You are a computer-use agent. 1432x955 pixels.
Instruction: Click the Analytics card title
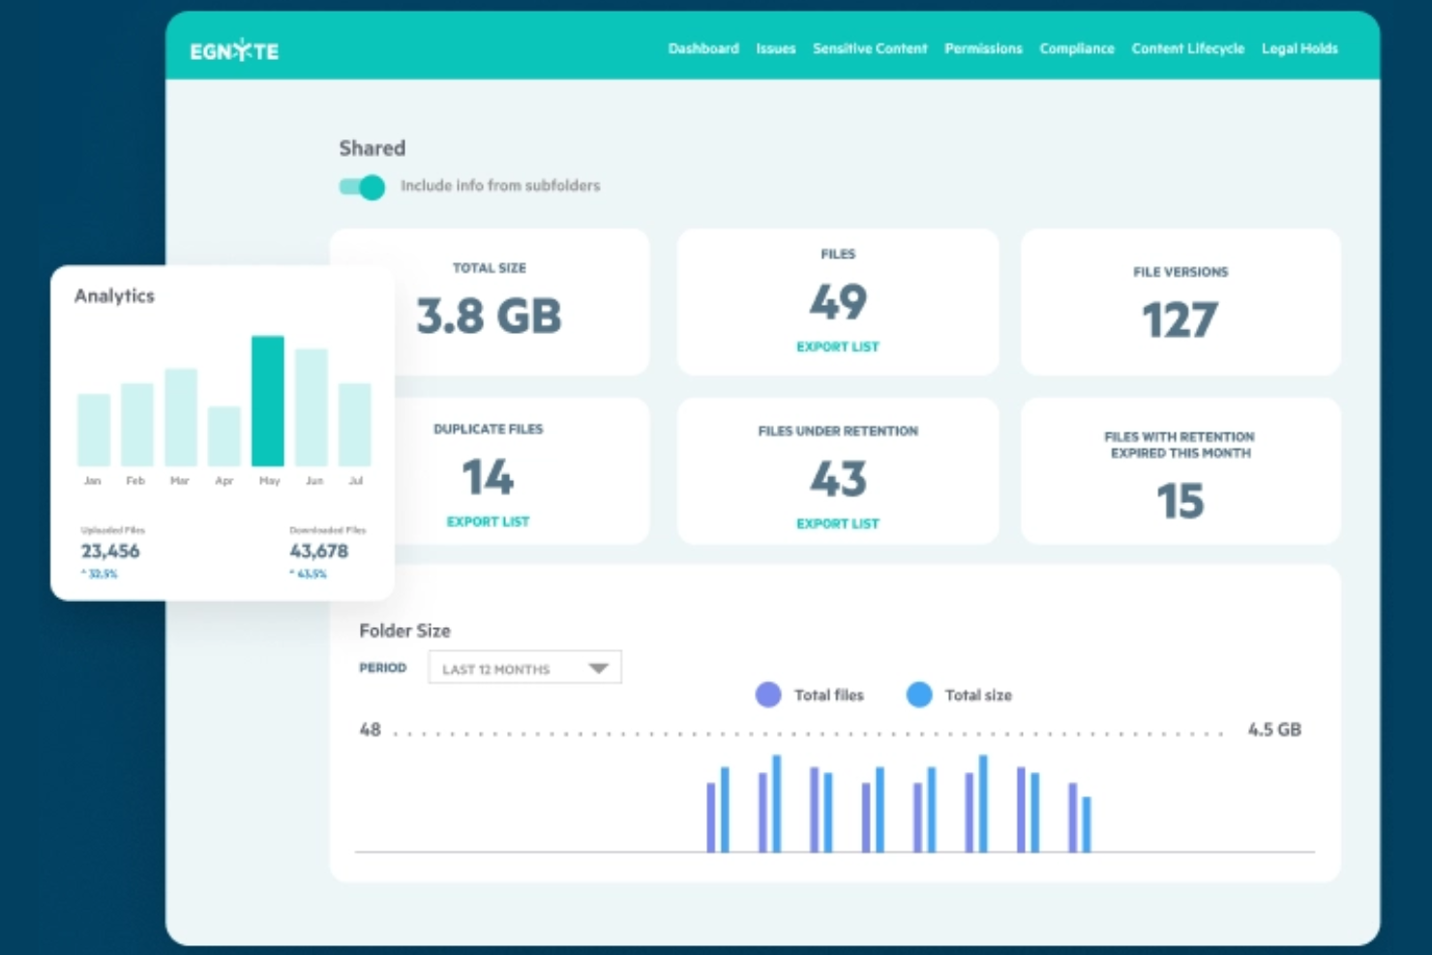click(114, 296)
